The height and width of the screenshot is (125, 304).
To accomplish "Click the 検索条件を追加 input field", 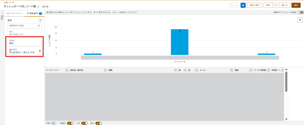I will point(22,26).
